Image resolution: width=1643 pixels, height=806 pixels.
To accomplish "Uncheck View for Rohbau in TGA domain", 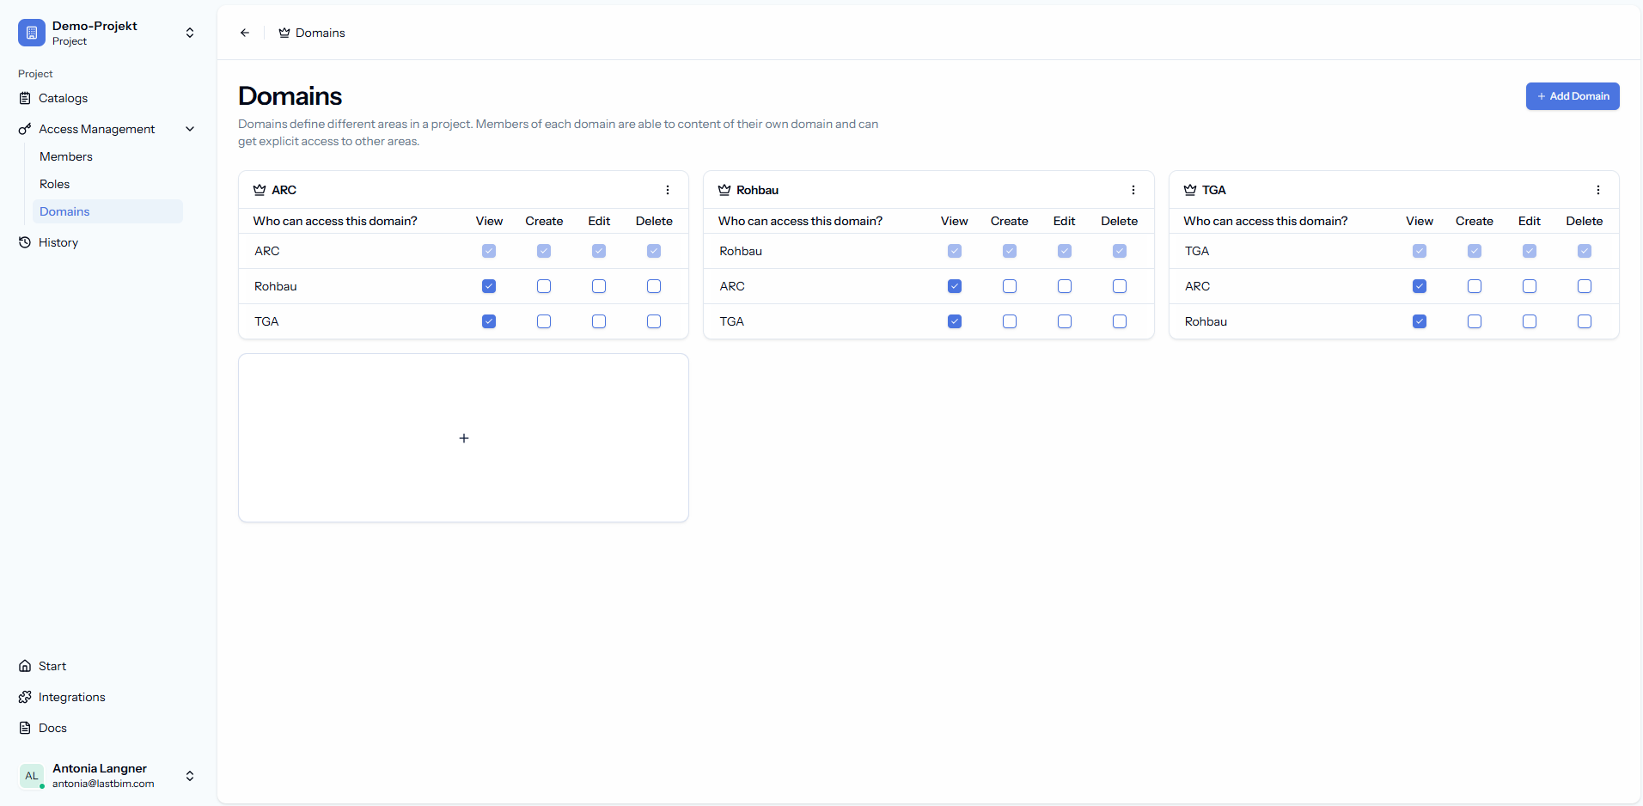I will (1420, 321).
